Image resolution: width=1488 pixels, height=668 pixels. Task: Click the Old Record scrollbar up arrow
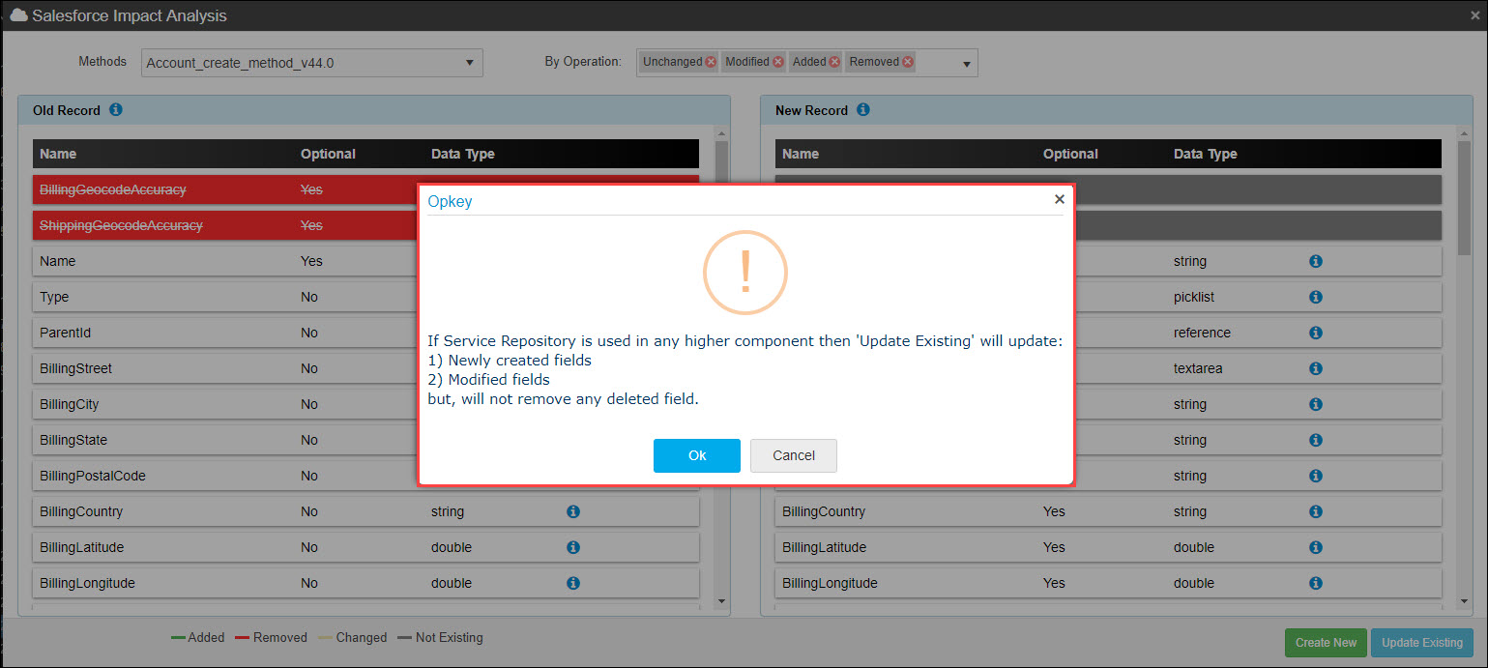(721, 134)
